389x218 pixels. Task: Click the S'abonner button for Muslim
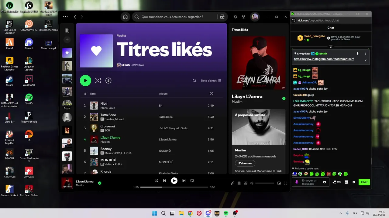coord(245,163)
